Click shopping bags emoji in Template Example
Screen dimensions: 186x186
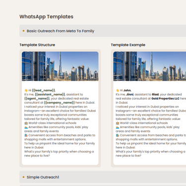[118, 135]
